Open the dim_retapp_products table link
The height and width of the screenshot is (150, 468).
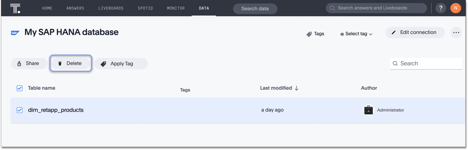click(56, 110)
